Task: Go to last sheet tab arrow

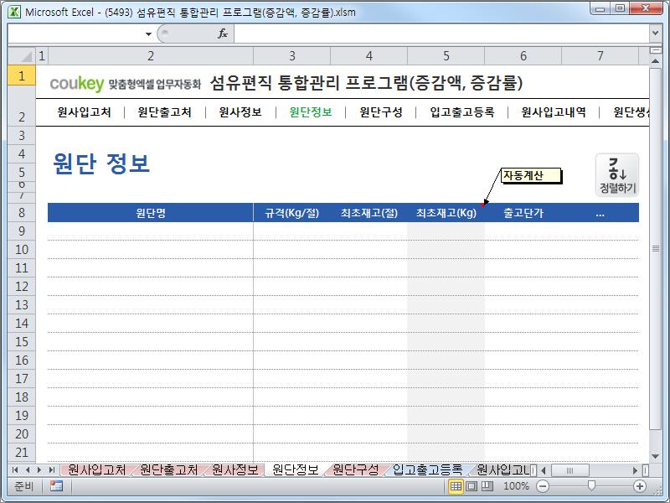Action: [x=52, y=470]
